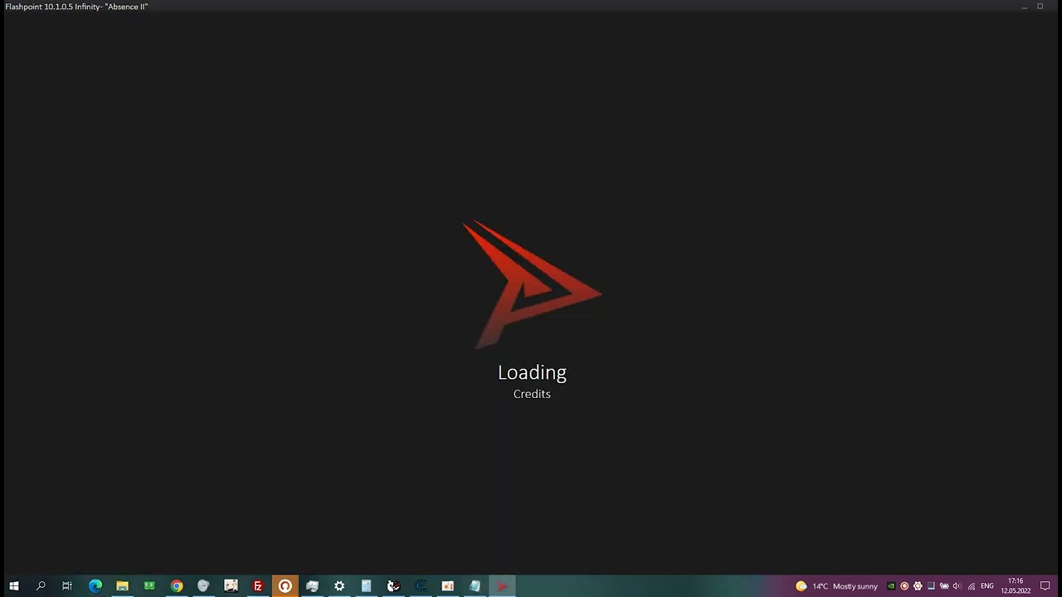Image resolution: width=1062 pixels, height=597 pixels.
Task: Open white gear-shaped tray icon
Action: 918,586
